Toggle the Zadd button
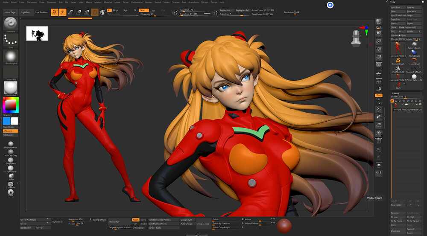Image resolution: width=427 pixels, height=236 pixels. click(x=144, y=10)
